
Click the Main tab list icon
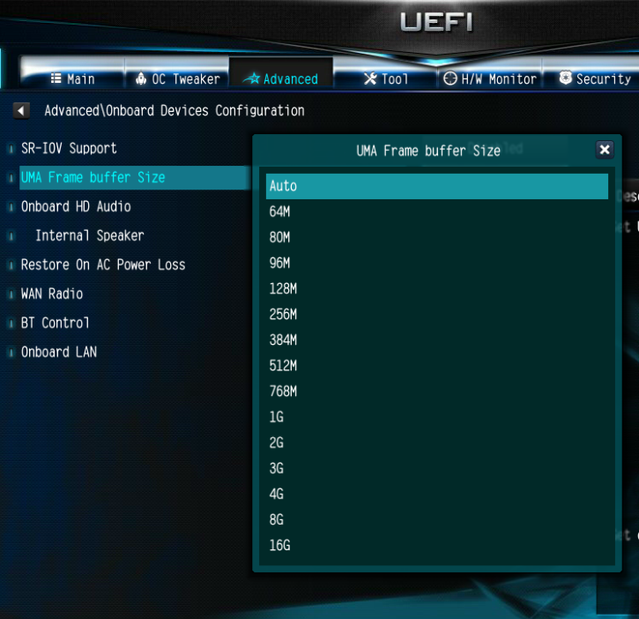56,78
